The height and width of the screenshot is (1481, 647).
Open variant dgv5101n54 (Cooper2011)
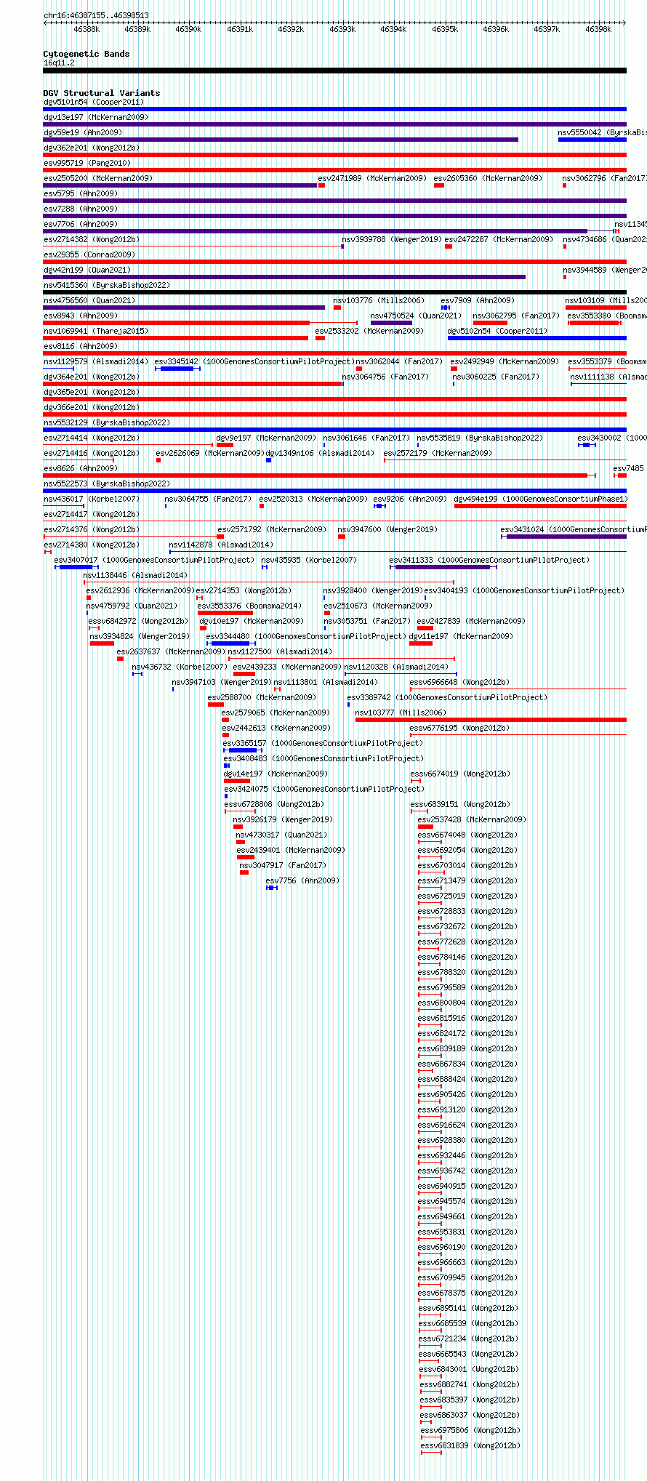coord(94,102)
